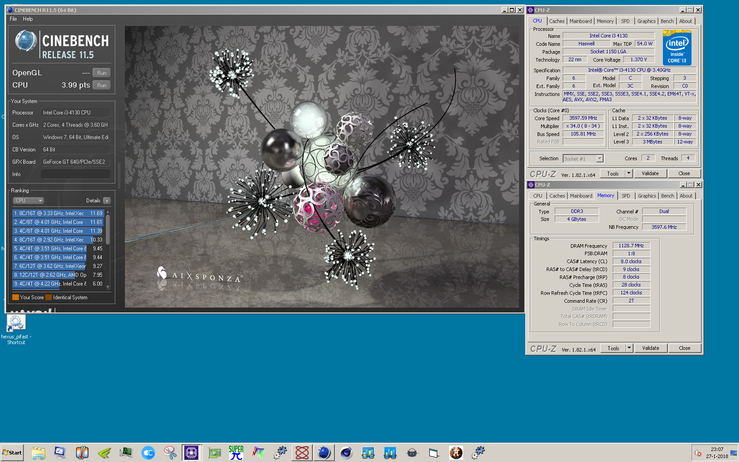Open the Help menu in Cinebench
Image resolution: width=739 pixels, height=462 pixels.
point(28,19)
